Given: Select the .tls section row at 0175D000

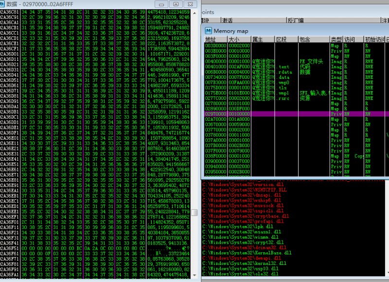Looking at the screenshot, I should coord(297,88).
